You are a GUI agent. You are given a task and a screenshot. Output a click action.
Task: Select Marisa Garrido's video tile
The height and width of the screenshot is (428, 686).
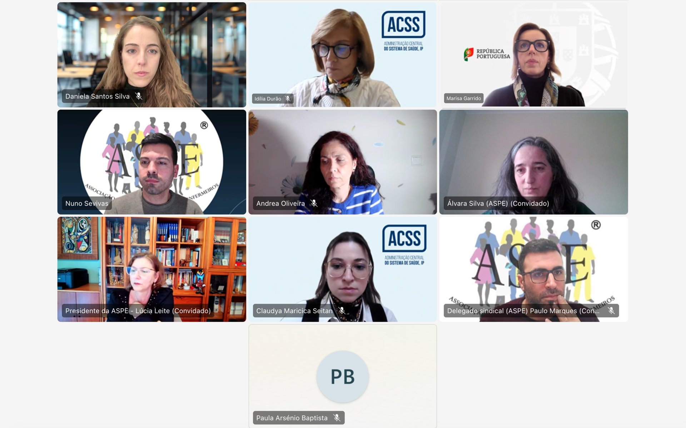(x=533, y=55)
